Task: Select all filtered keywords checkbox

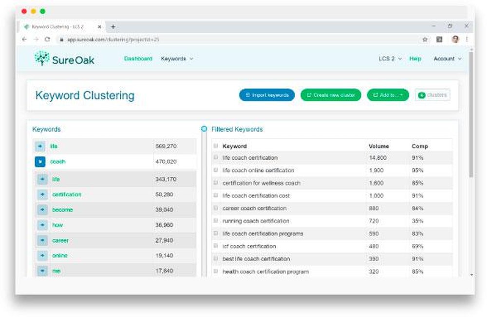Action: (216, 146)
